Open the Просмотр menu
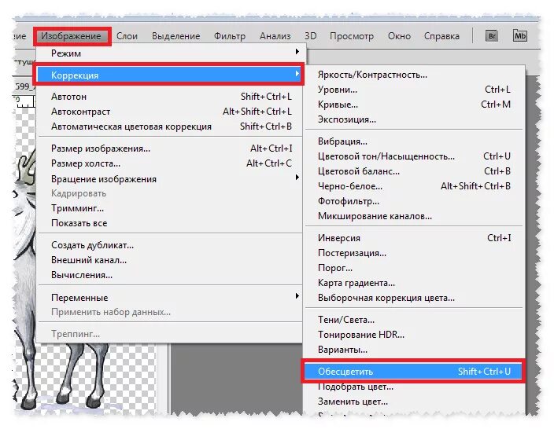The height and width of the screenshot is (429, 554). pyautogui.click(x=352, y=36)
